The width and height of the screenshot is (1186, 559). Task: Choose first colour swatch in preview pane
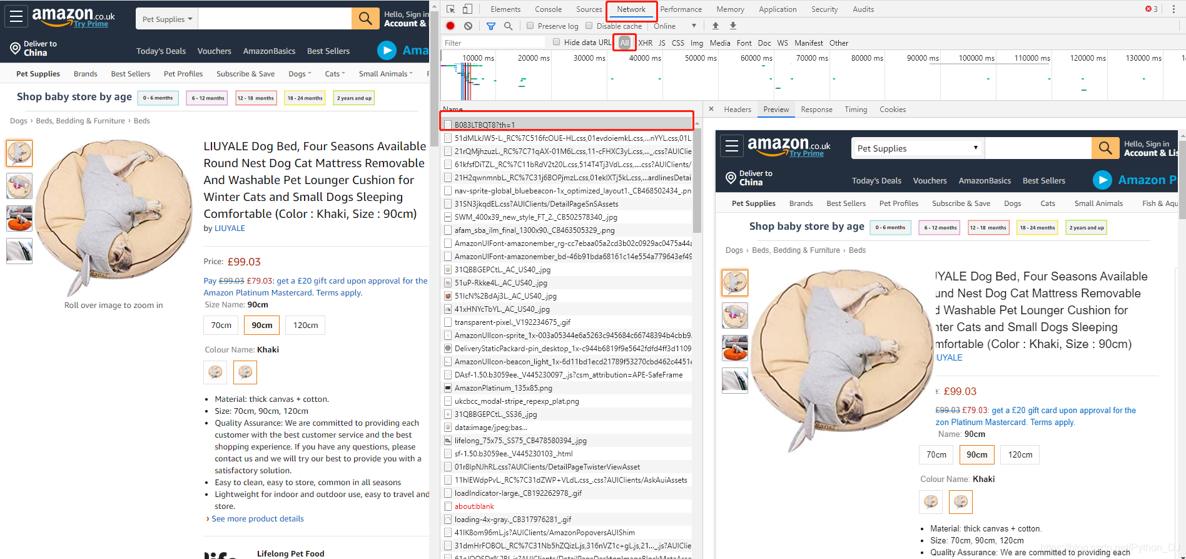(x=931, y=502)
